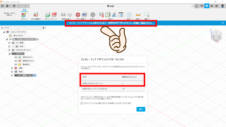Click the Manufacturing layered icon

(x=84, y=15)
